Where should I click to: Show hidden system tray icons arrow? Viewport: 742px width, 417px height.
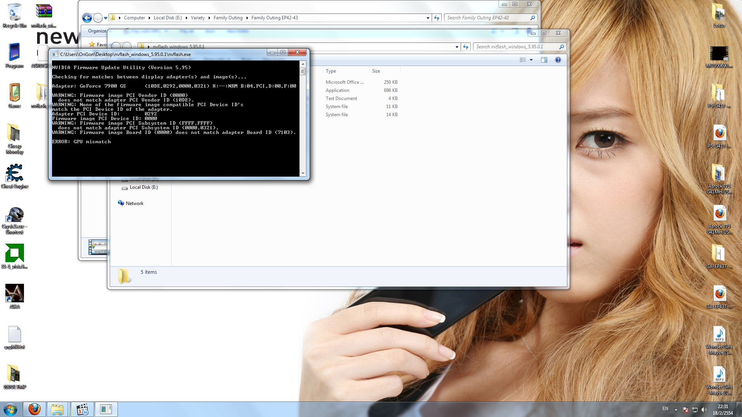676,410
